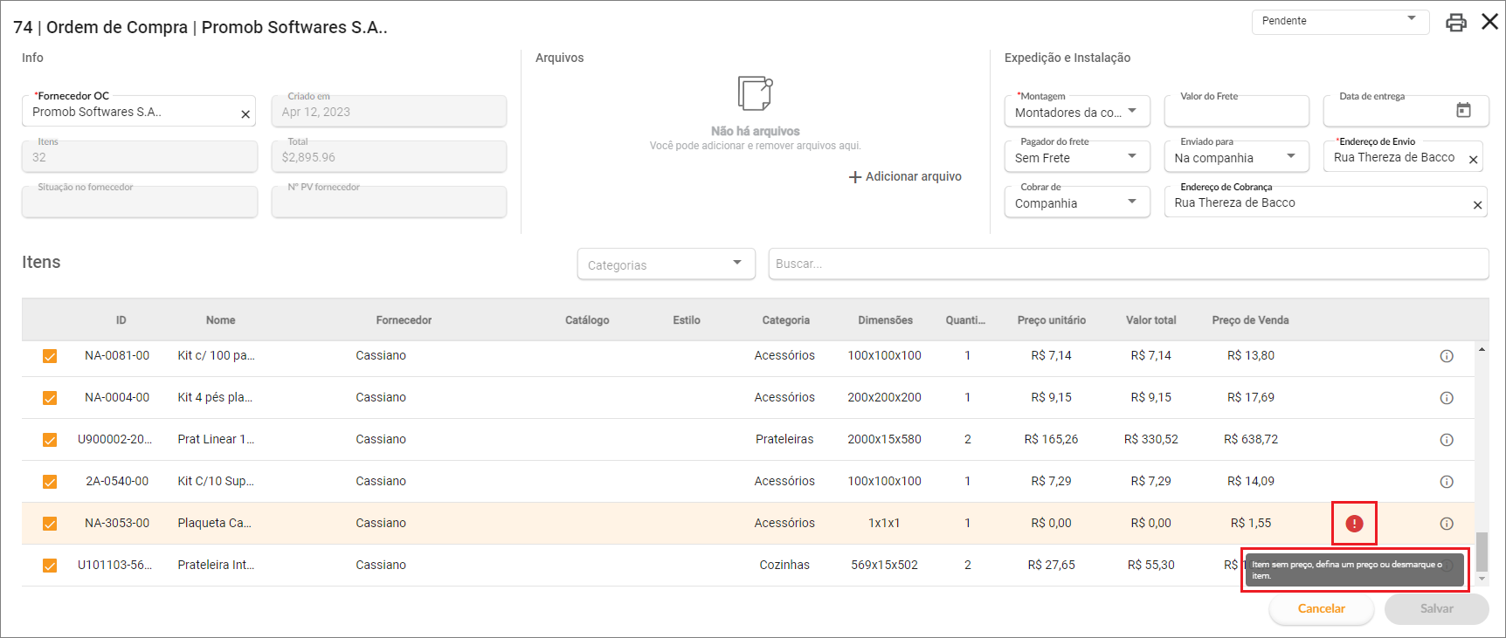Uncheck item U900002-20 Prat Linear

50,440
